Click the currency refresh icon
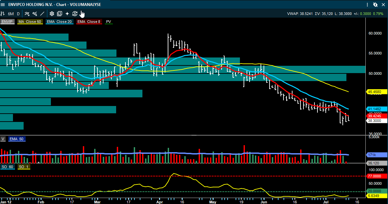 pos(75,14)
